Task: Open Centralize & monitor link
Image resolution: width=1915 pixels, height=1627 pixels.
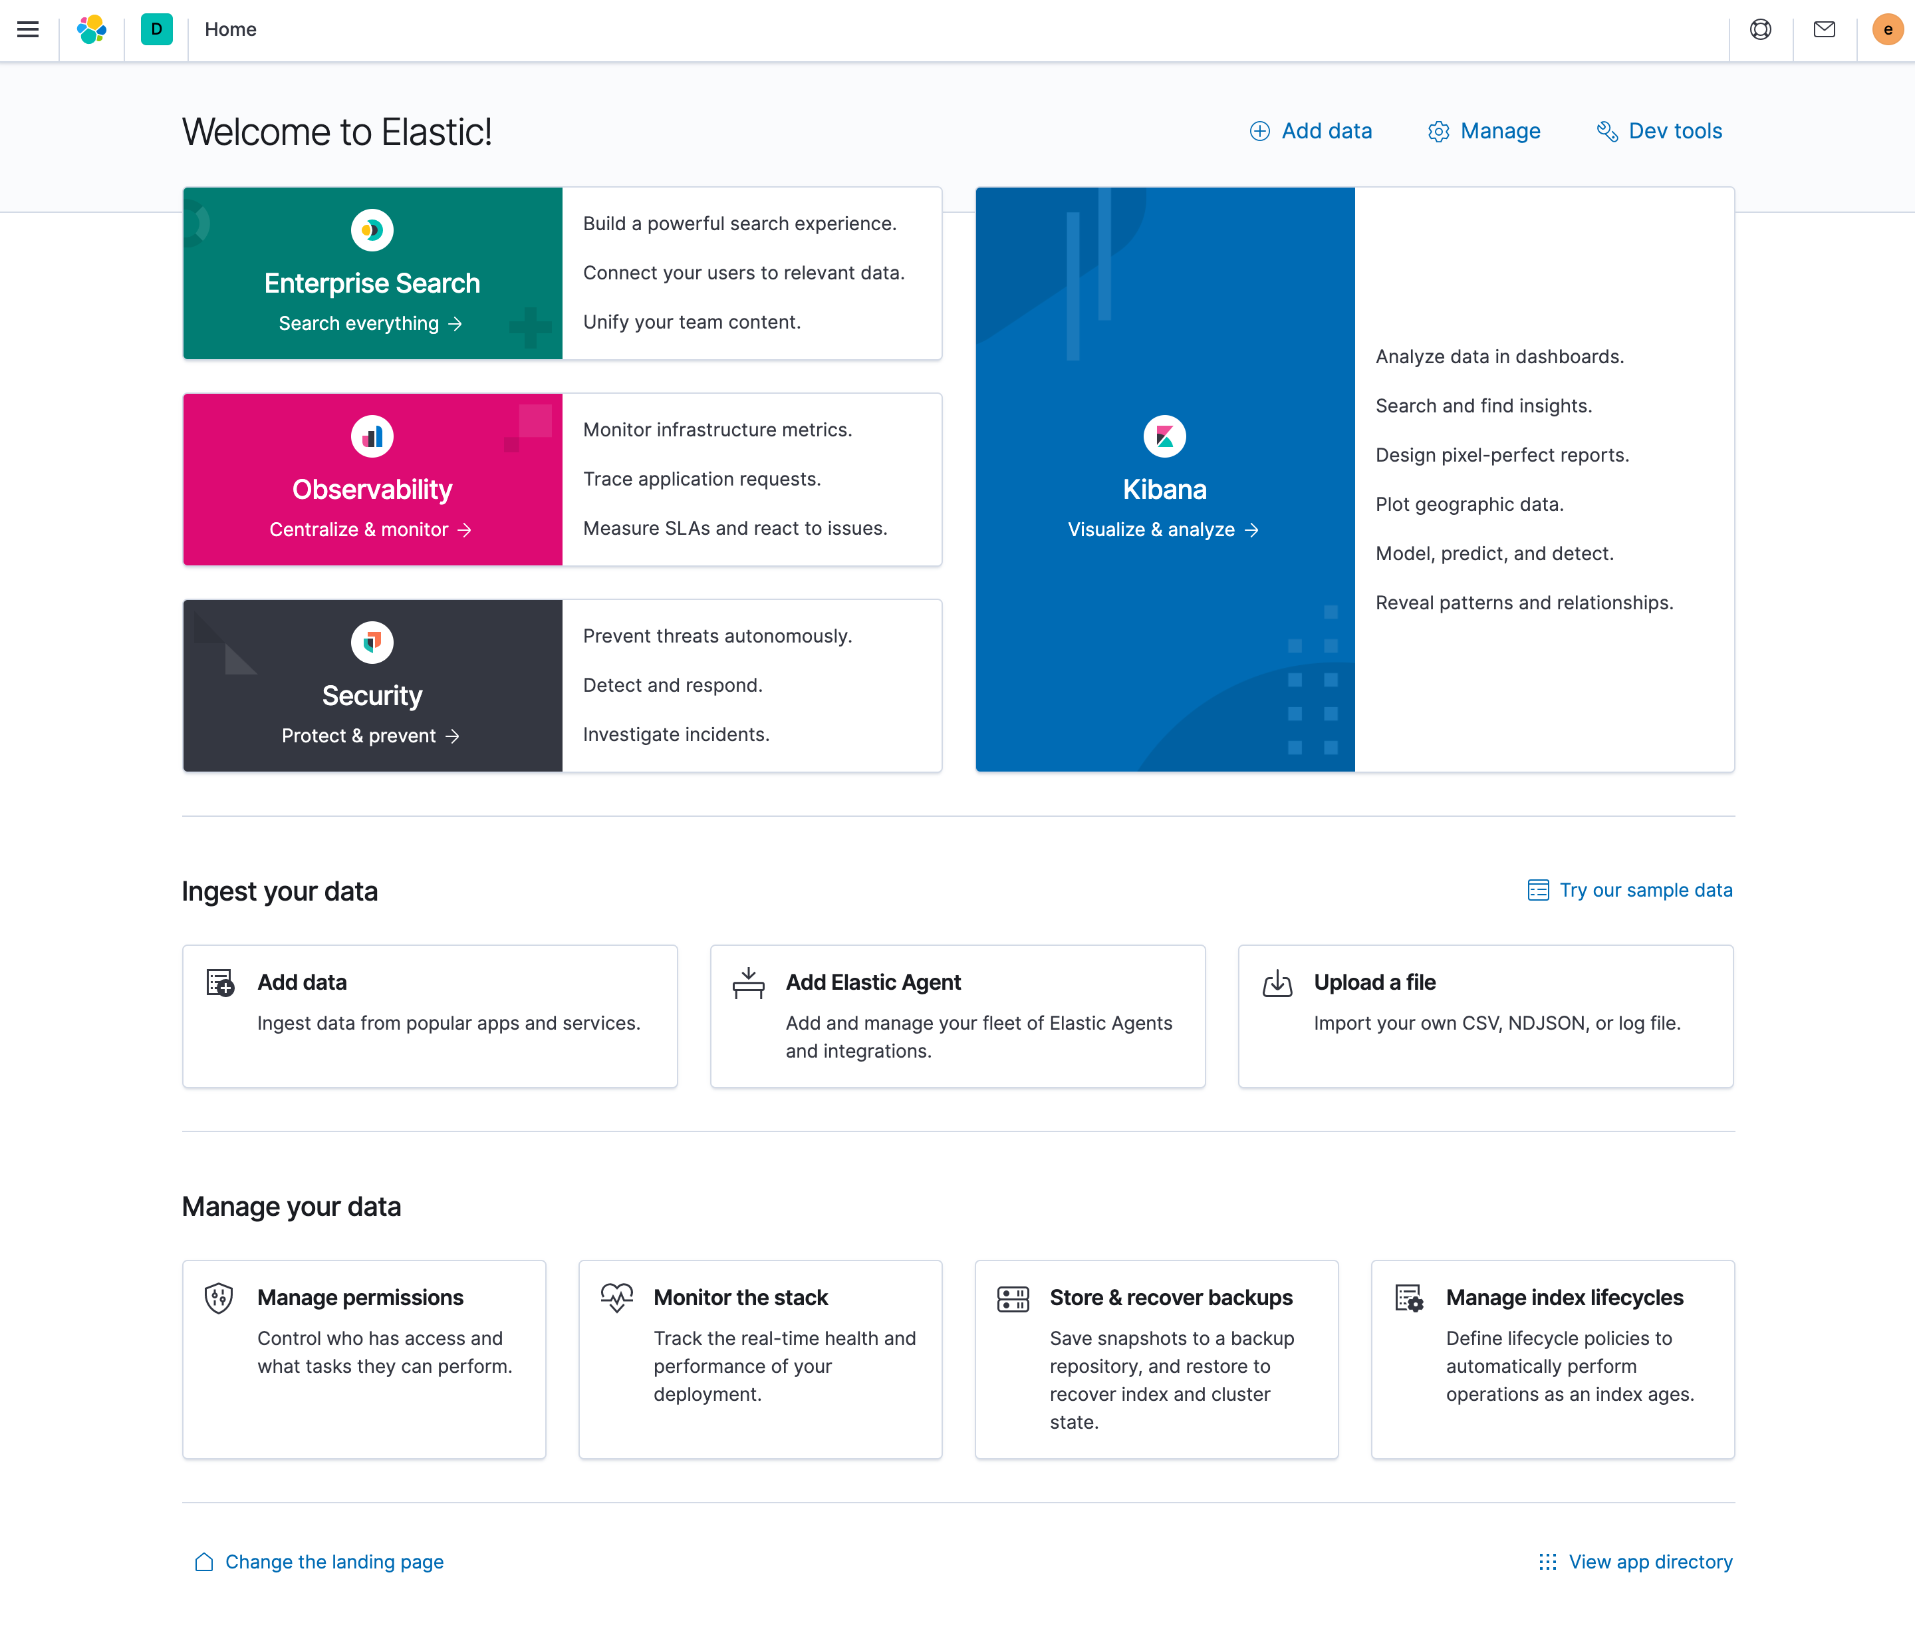Action: 370,529
